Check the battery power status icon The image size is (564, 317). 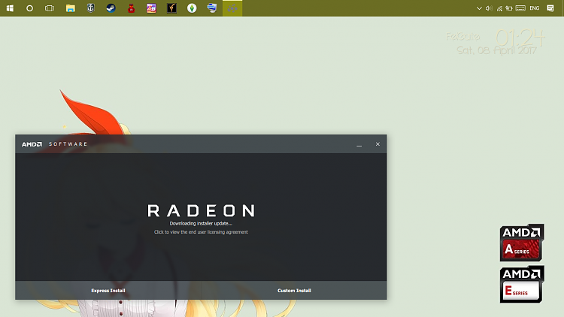(509, 8)
